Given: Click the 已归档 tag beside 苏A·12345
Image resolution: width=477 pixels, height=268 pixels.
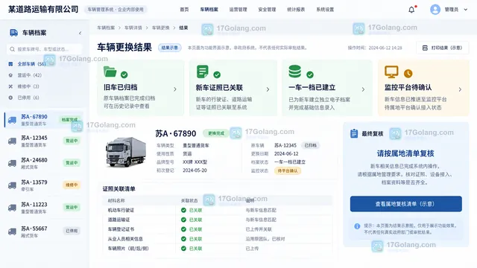Looking at the screenshot, I should click(x=310, y=145).
